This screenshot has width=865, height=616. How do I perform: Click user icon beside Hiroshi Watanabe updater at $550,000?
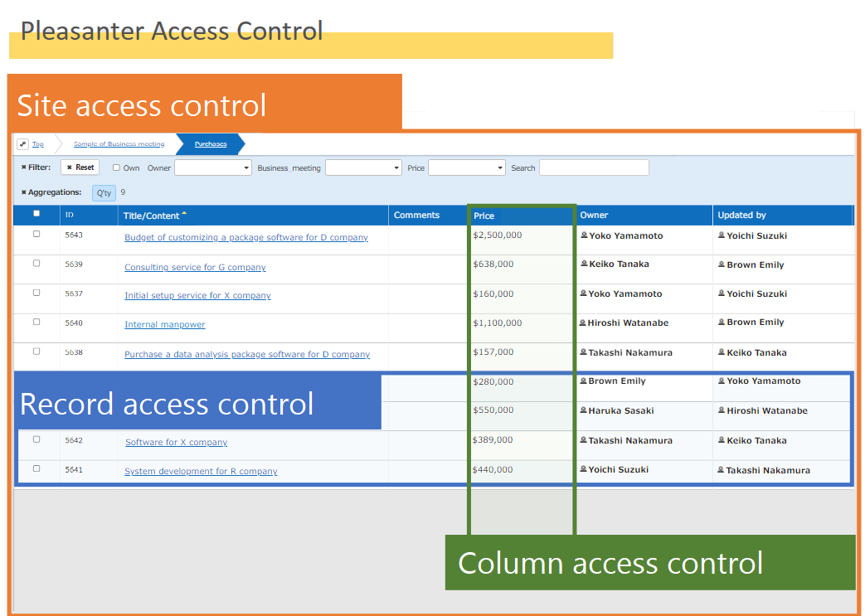[x=722, y=410]
